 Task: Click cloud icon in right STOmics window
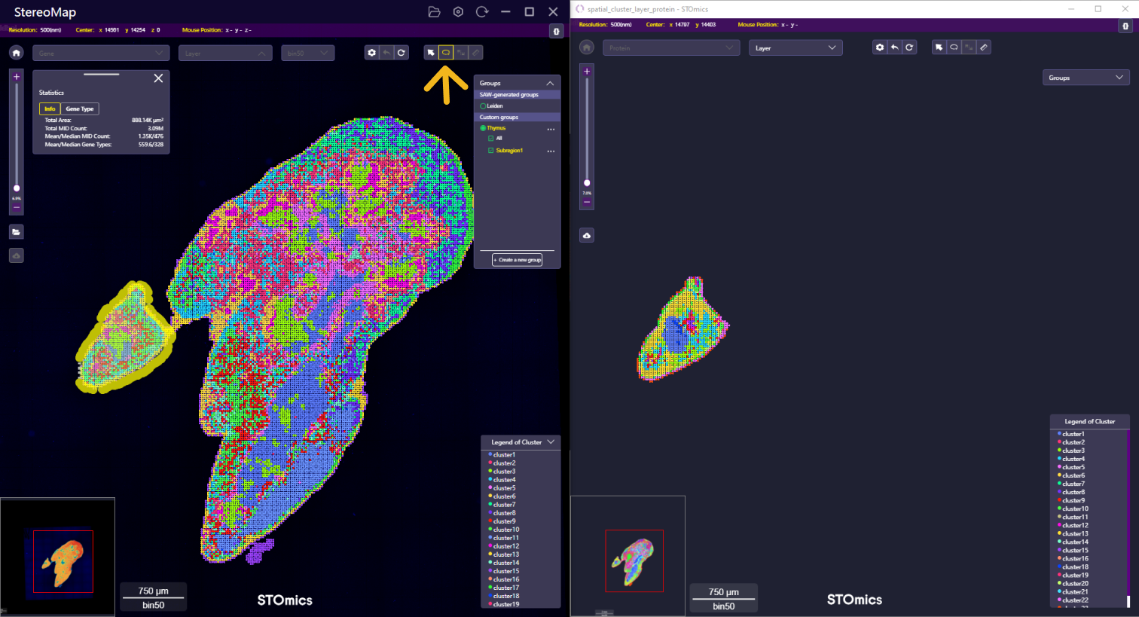tap(587, 236)
